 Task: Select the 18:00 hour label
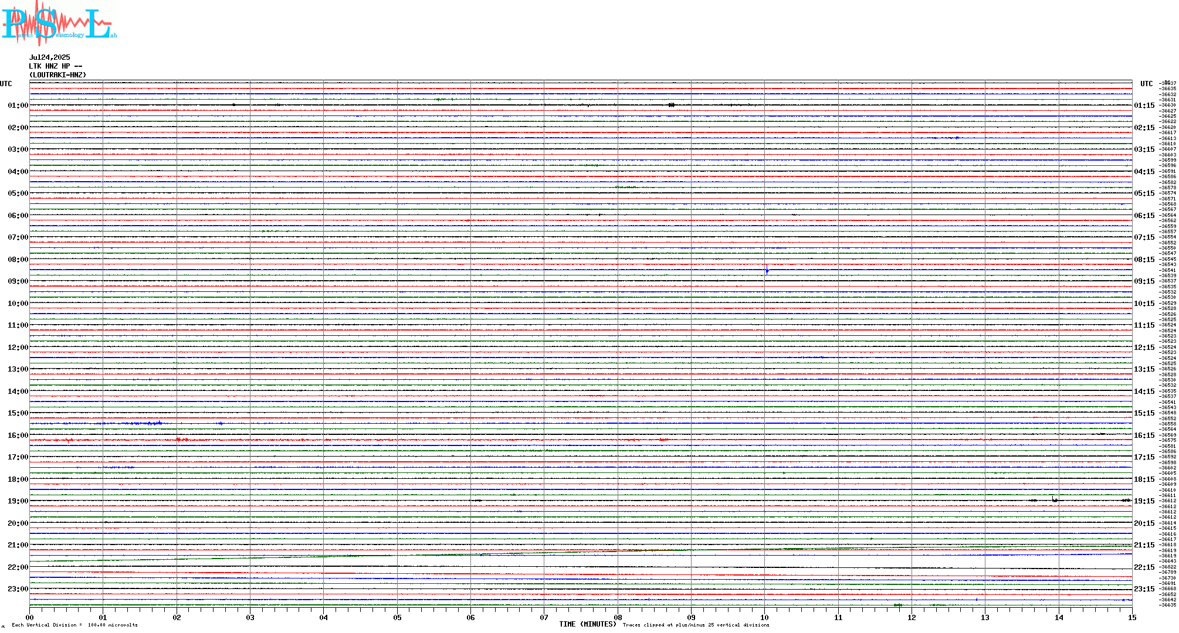(18, 479)
